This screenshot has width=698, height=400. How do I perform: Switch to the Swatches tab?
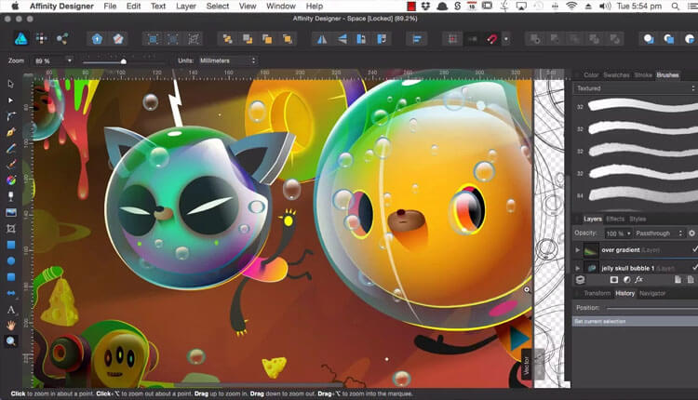coord(616,74)
